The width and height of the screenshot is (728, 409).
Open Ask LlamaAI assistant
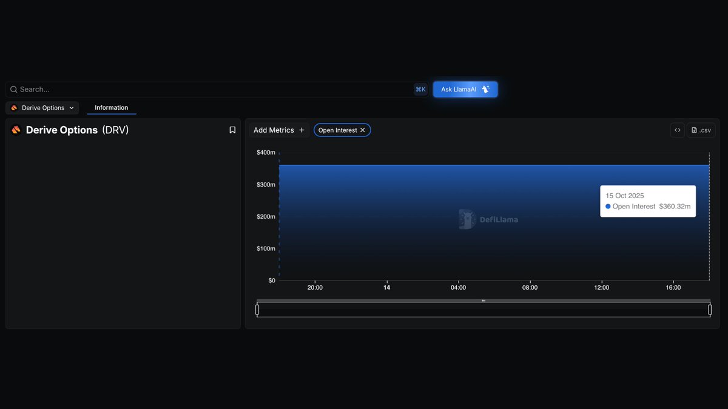pyautogui.click(x=465, y=90)
